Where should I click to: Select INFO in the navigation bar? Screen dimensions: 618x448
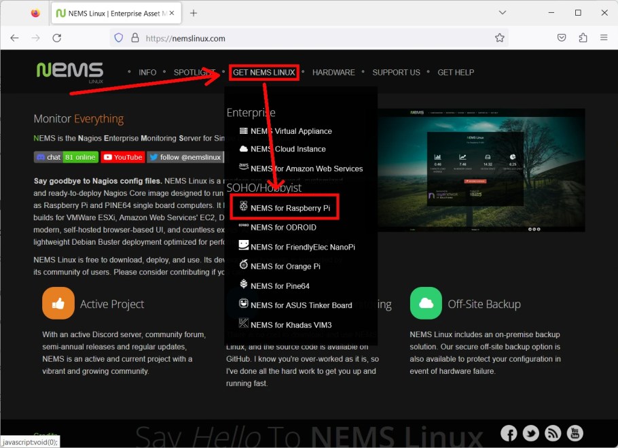(147, 72)
